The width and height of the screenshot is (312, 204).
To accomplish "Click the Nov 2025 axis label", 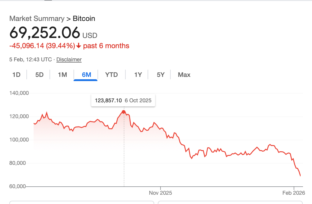I will pyautogui.click(x=160, y=193).
